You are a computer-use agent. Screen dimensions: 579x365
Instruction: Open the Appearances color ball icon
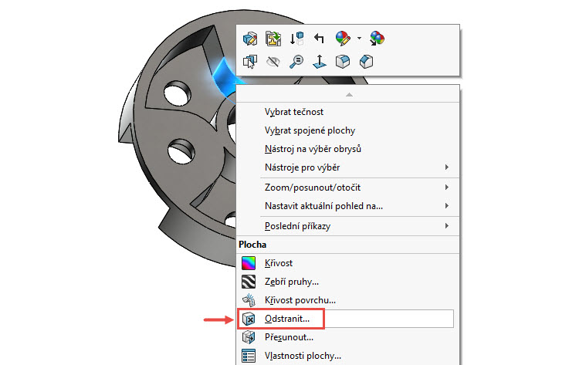pyautogui.click(x=343, y=39)
